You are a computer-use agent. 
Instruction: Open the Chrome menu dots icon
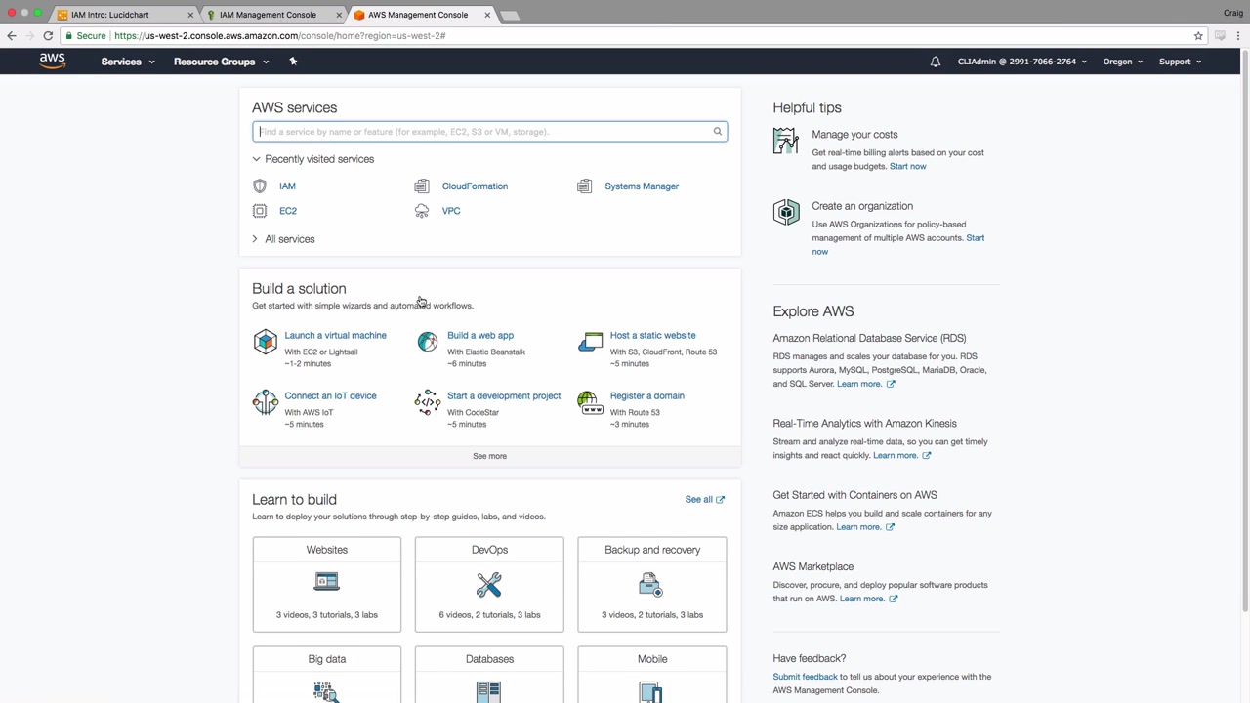pyautogui.click(x=1238, y=36)
